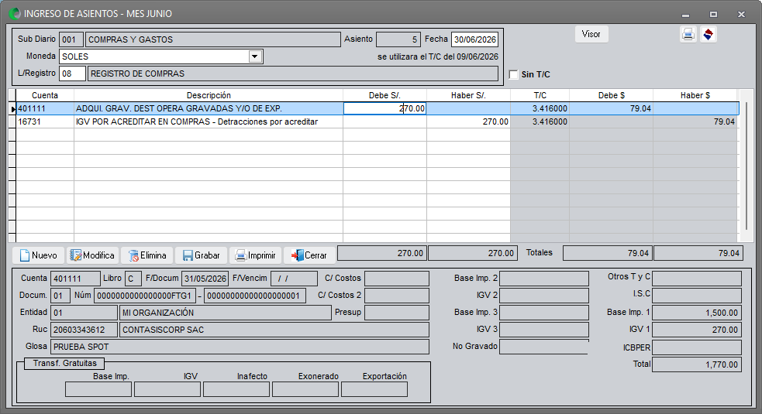Click the Total field 1,770.00

pyautogui.click(x=697, y=364)
